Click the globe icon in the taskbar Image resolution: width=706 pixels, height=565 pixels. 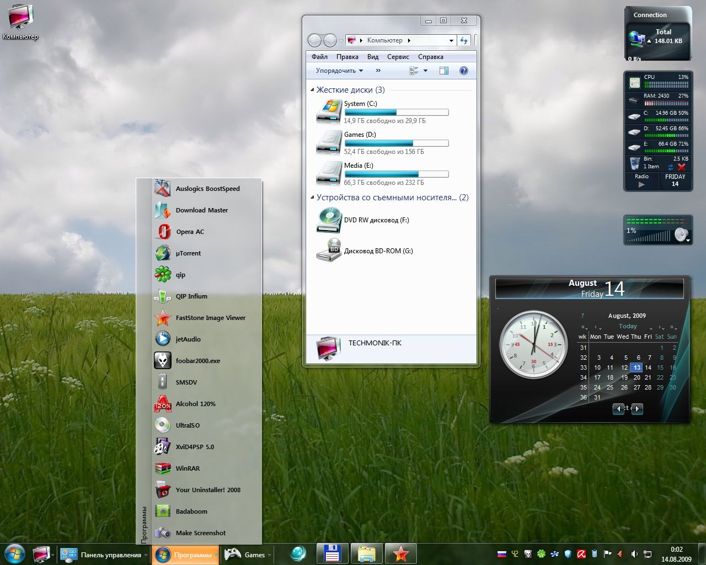298,553
